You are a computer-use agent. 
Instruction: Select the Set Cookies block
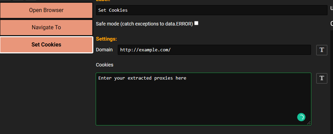coord(46,44)
